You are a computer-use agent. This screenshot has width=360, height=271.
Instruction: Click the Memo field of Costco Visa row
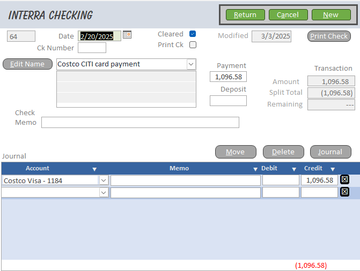pyautogui.click(x=186, y=180)
